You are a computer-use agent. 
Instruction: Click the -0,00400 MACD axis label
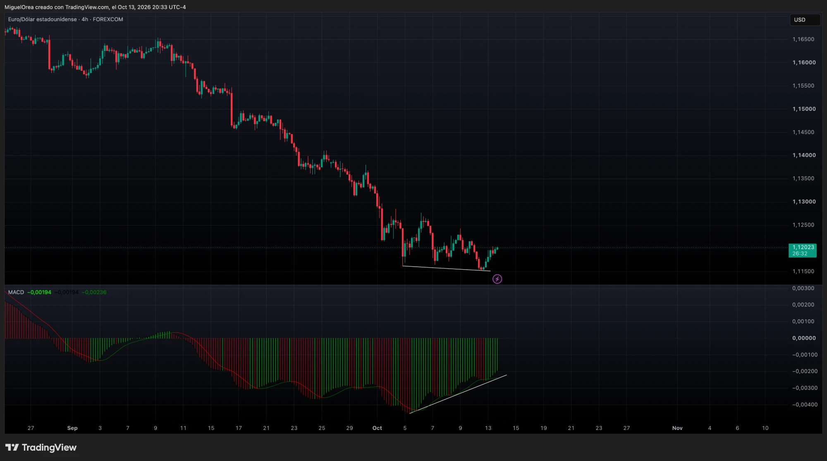pos(805,405)
